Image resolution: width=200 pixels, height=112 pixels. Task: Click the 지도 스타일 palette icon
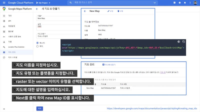click(x=4, y=57)
